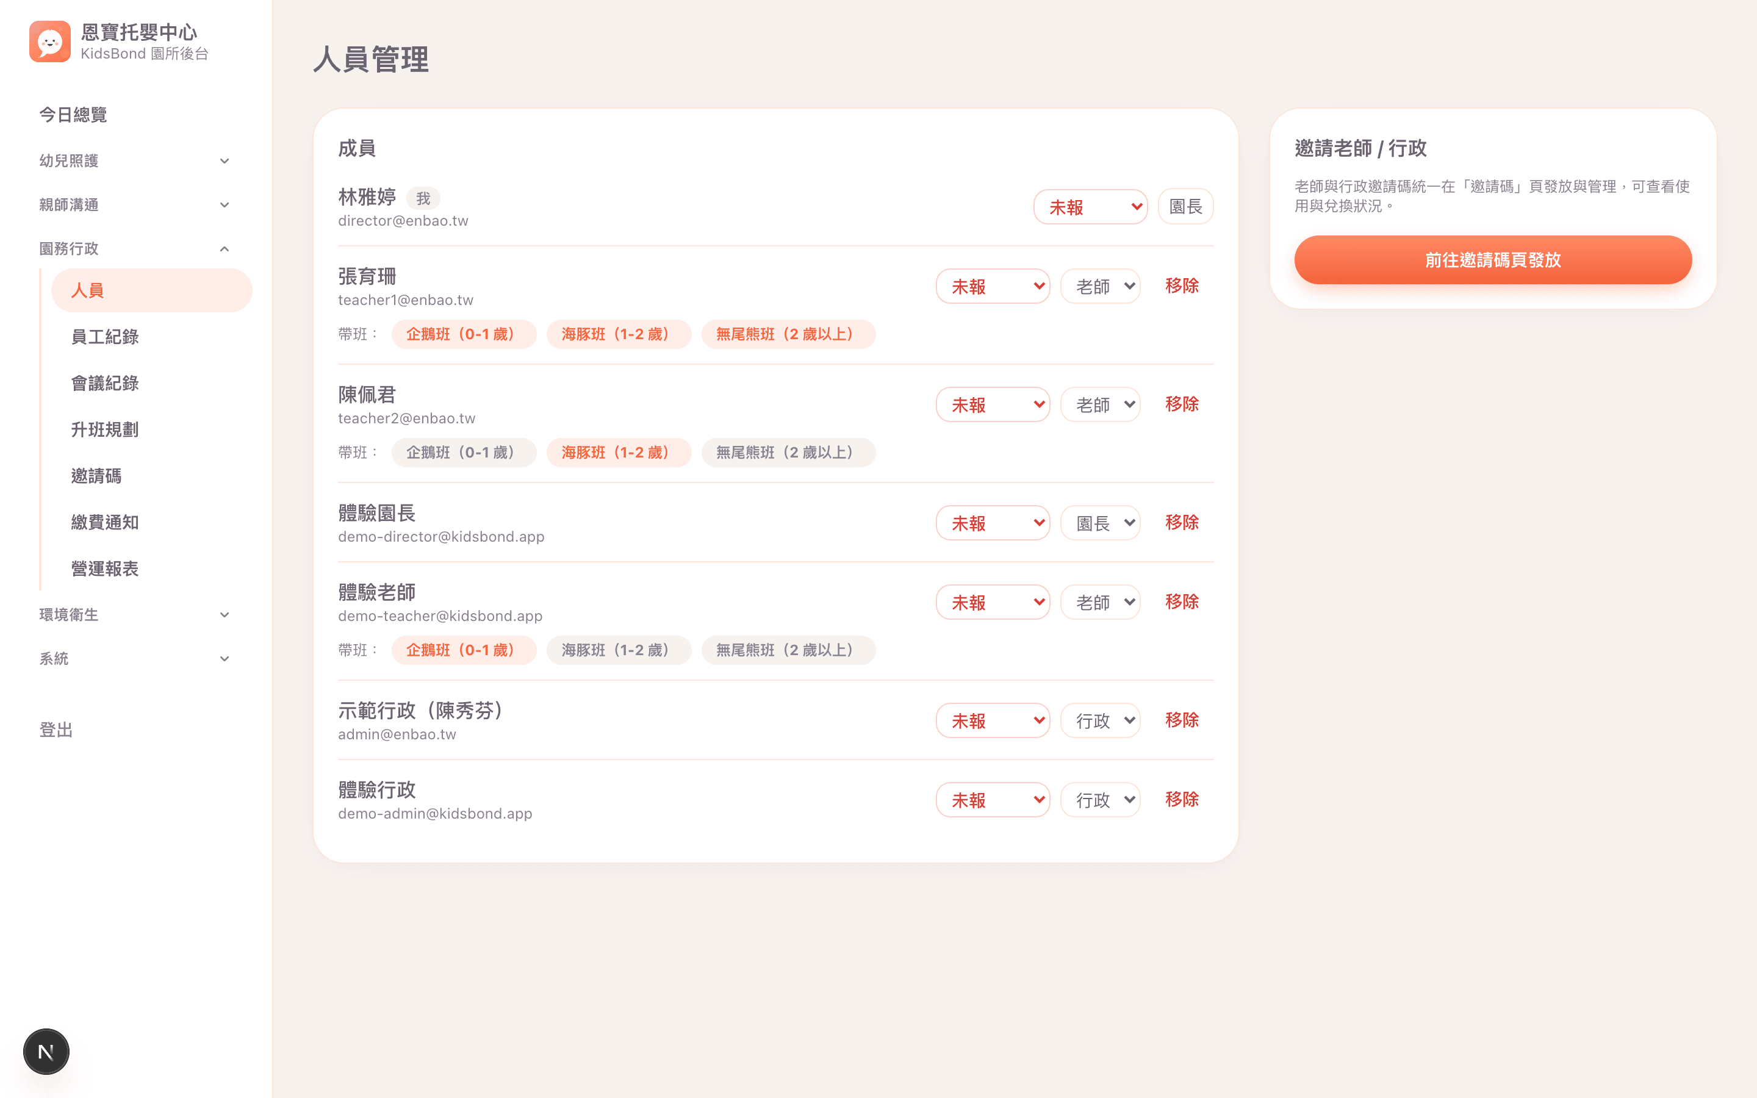Click the KidsBond chat bubble logo

tap(50, 41)
